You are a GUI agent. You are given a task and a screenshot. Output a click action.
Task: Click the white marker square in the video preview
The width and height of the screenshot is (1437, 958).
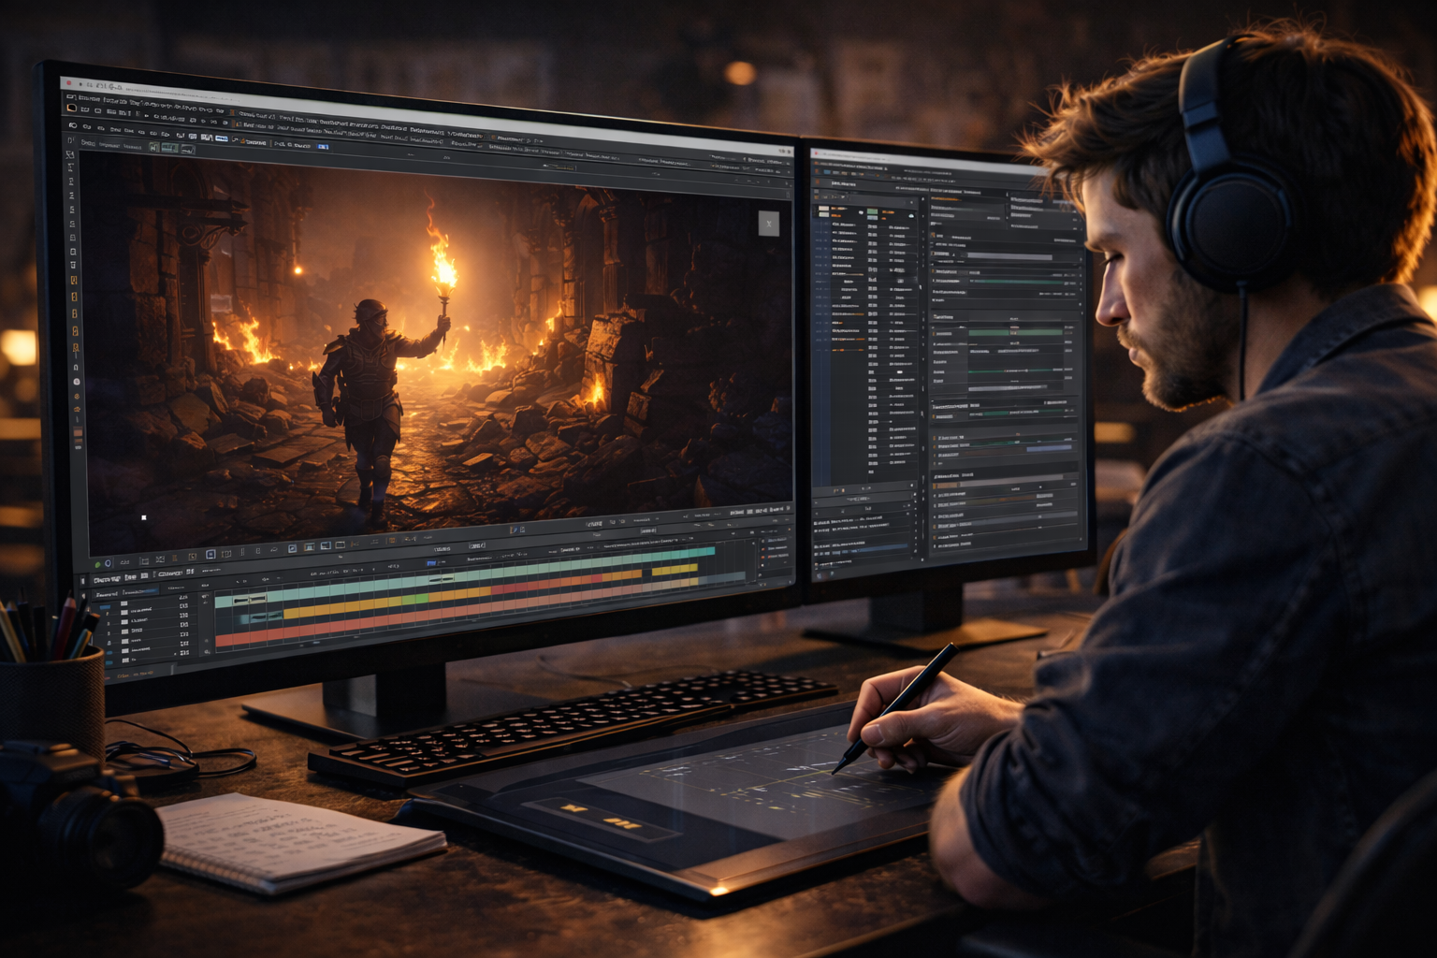point(144,517)
